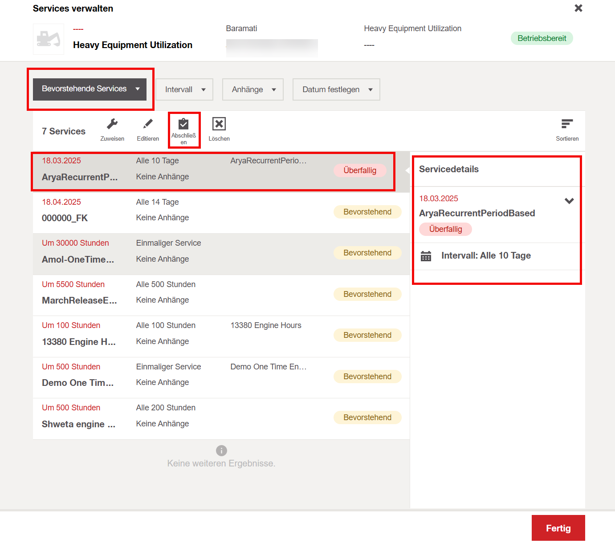The width and height of the screenshot is (615, 543).
Task: Open the Intervall filter dropdown
Action: tap(184, 89)
